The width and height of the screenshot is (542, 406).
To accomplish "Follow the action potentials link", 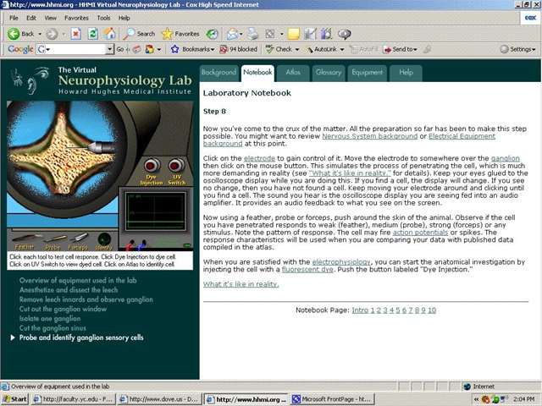I will click(420, 233).
